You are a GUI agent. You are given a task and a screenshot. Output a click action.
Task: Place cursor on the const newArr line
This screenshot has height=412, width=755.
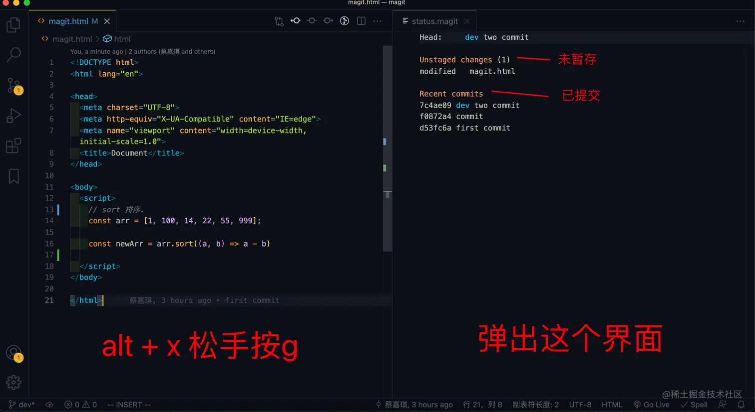(x=179, y=244)
